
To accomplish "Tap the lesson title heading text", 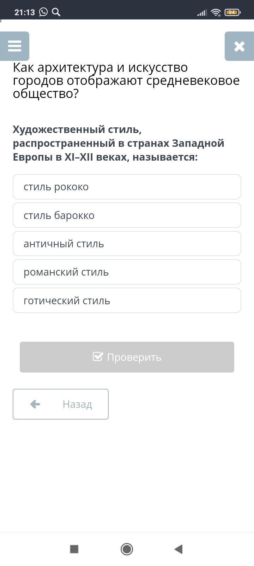I will [126, 81].
